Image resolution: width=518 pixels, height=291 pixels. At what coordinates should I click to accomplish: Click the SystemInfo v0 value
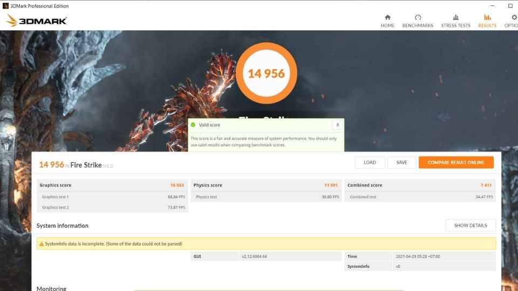(398, 266)
